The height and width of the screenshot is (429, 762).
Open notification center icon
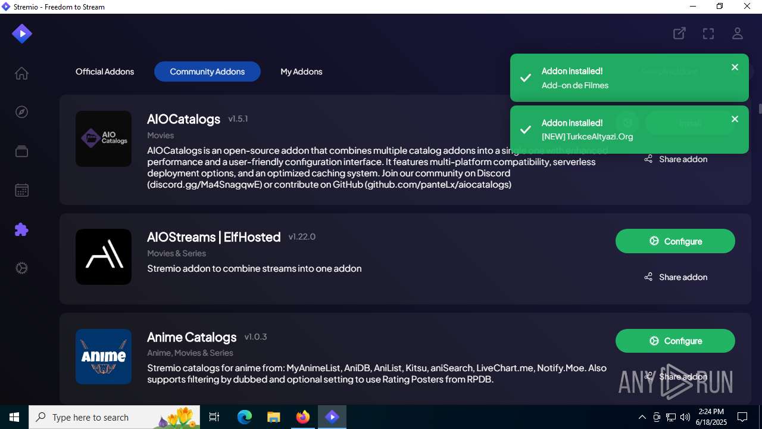[x=742, y=417]
